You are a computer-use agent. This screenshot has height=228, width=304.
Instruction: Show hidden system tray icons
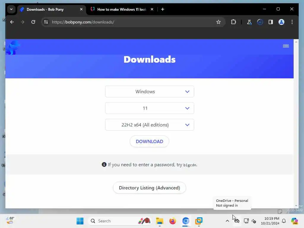[x=227, y=221]
